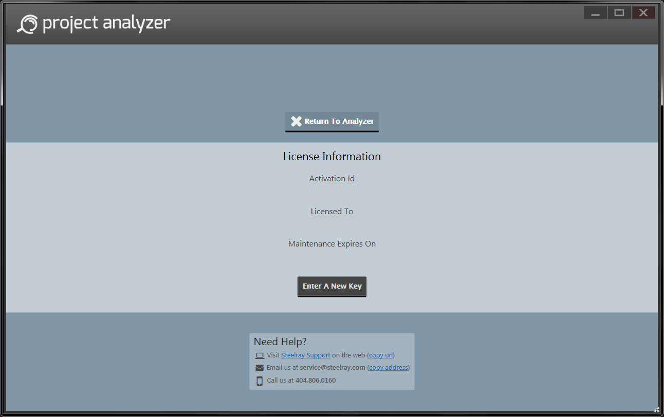Minimize the Project Analyzer window

tap(595, 13)
